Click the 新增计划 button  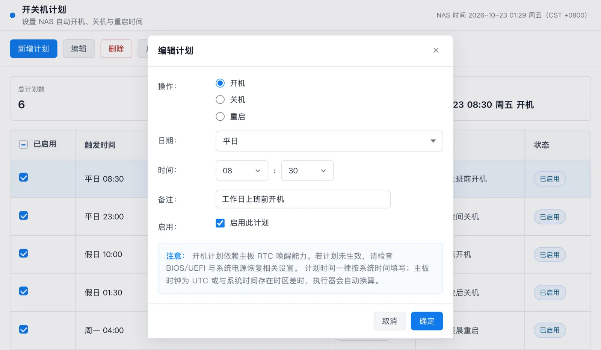click(33, 48)
